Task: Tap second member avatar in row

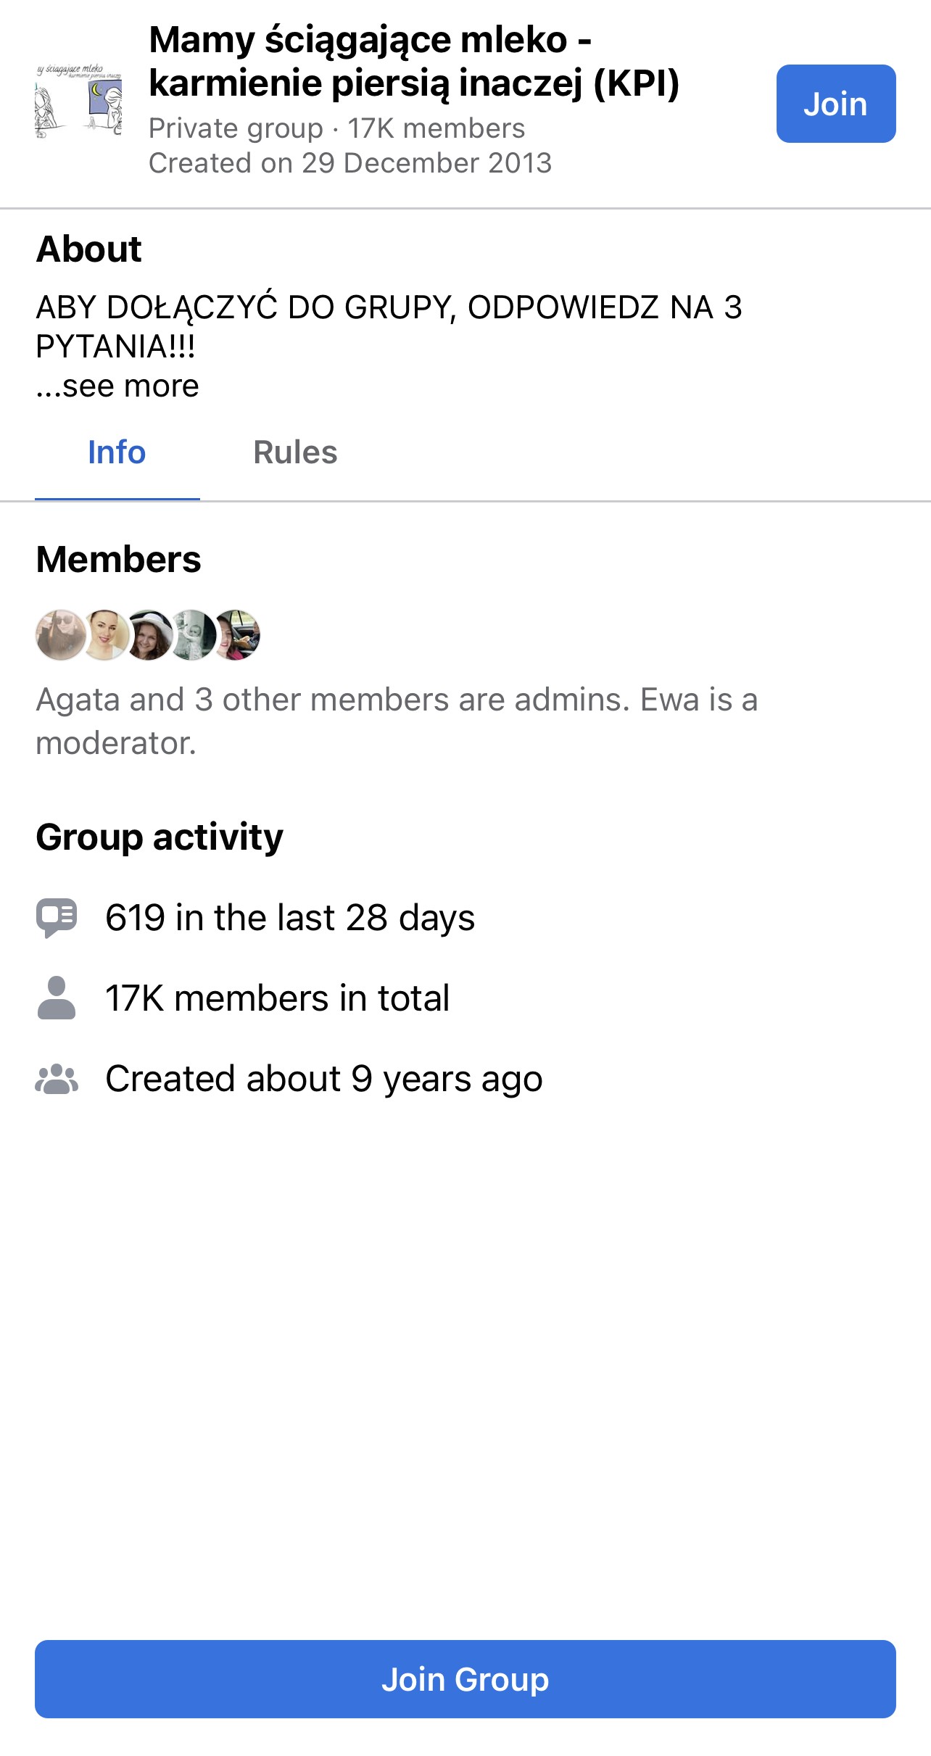Action: pos(104,634)
